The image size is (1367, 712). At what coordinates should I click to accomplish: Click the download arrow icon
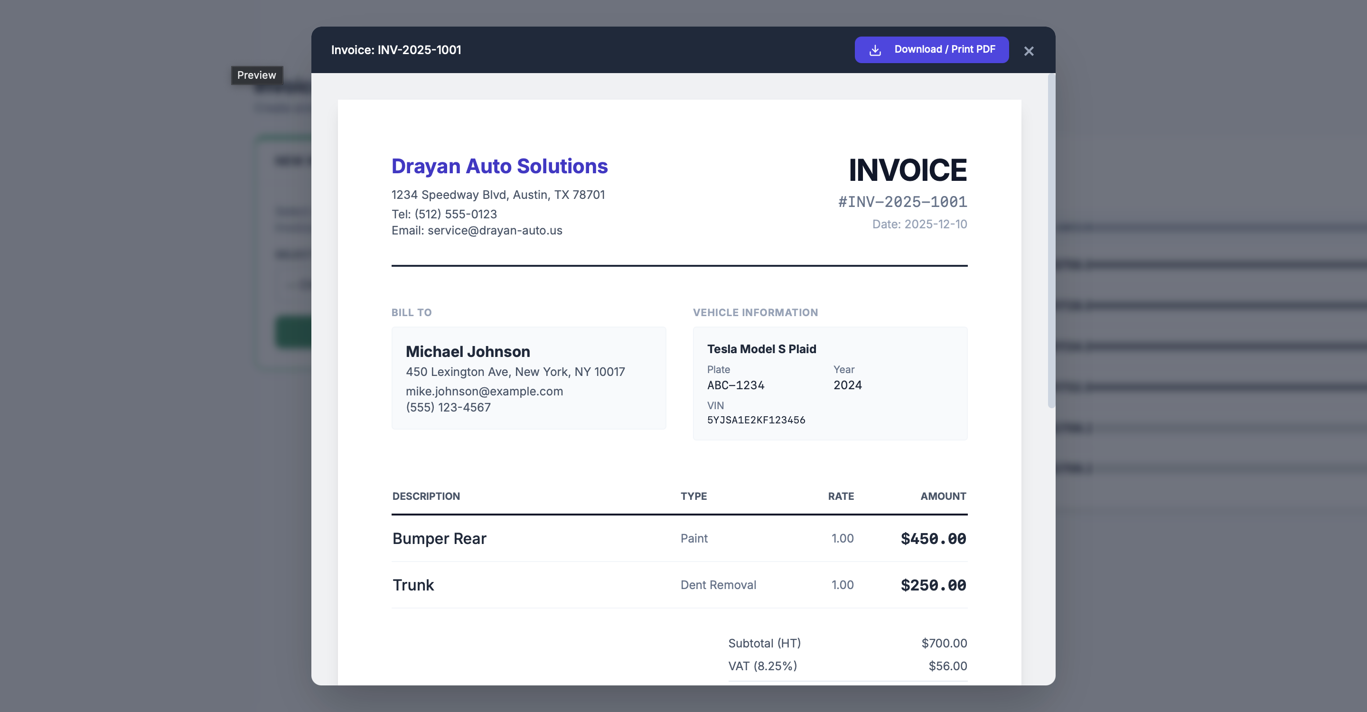click(875, 50)
